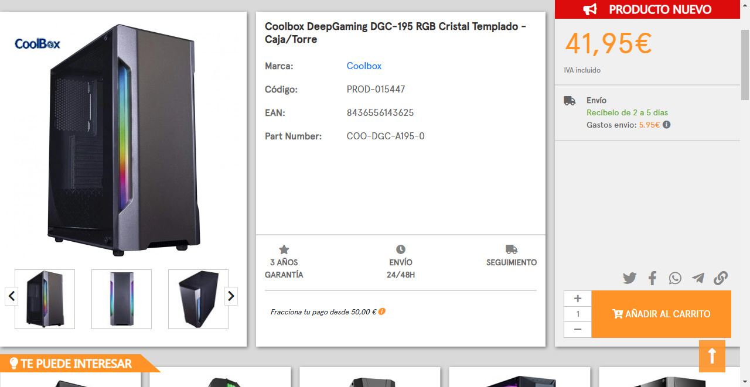Open shipping cost info icon
The image size is (750, 387).
[667, 125]
